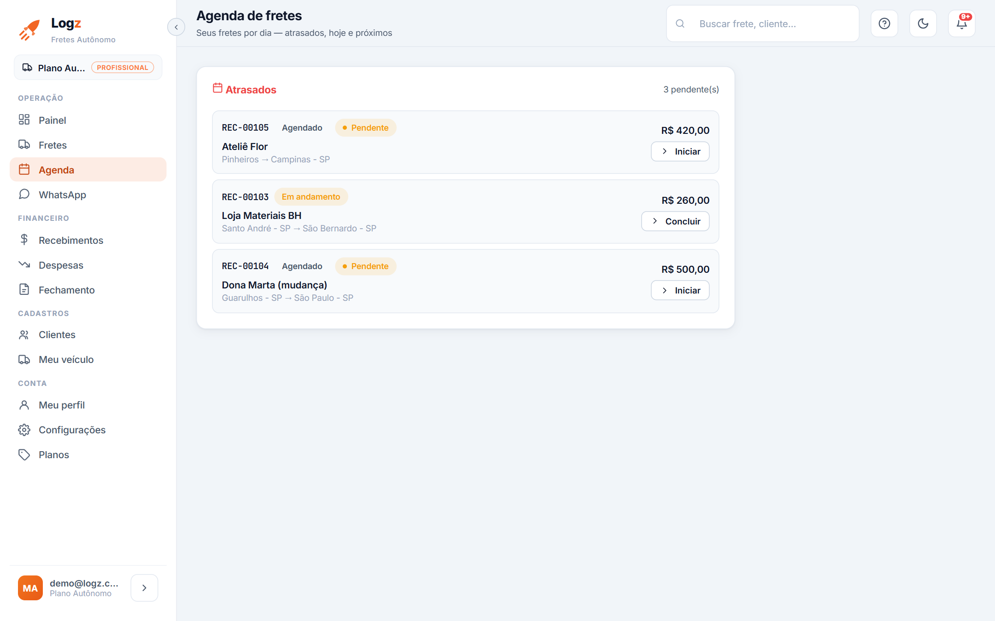Open notifications bell with 9+ badge

tap(961, 23)
